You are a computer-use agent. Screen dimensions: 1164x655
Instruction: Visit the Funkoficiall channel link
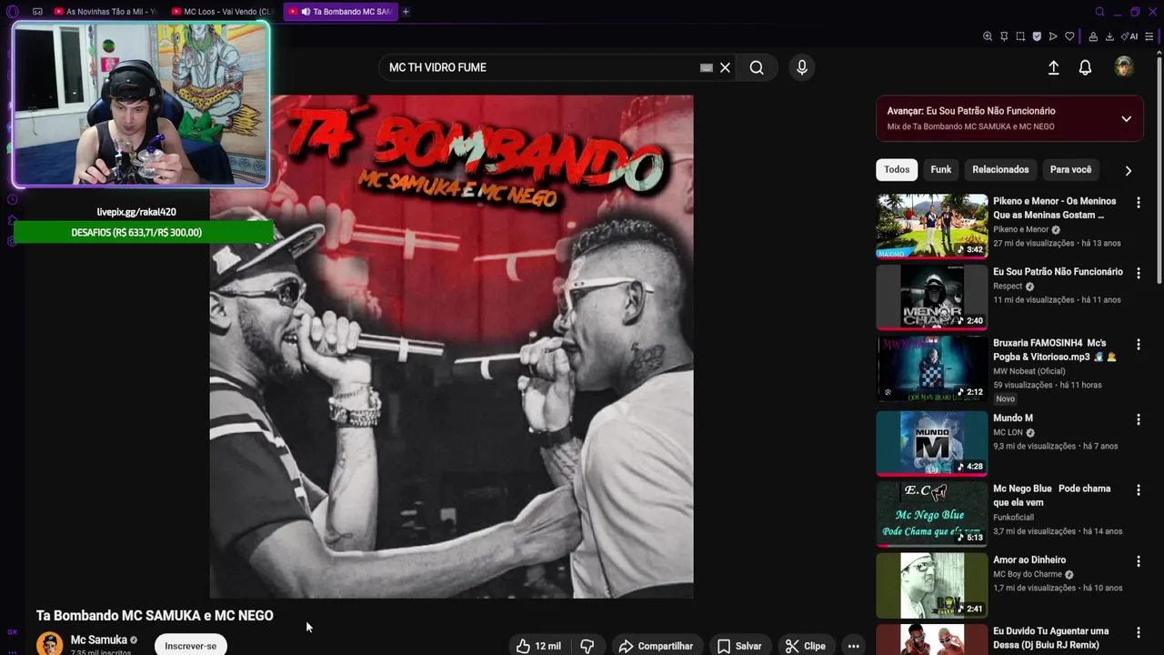[1013, 518]
